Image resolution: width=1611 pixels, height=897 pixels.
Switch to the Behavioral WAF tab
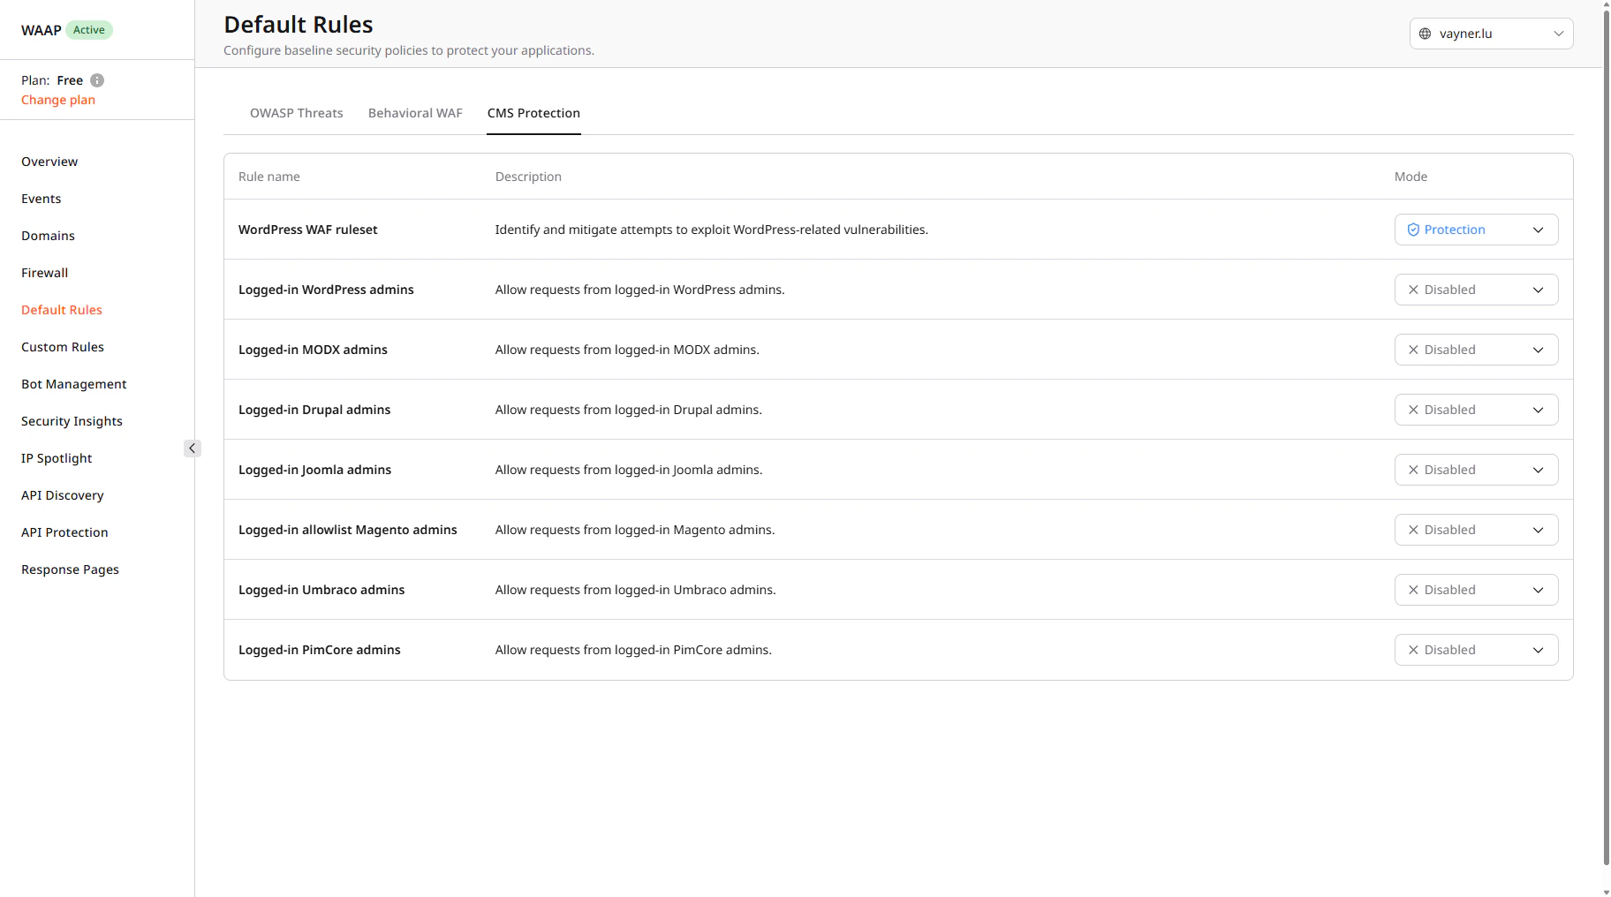[x=415, y=113]
